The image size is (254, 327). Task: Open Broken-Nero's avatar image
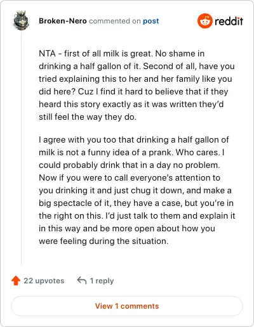coord(21,21)
